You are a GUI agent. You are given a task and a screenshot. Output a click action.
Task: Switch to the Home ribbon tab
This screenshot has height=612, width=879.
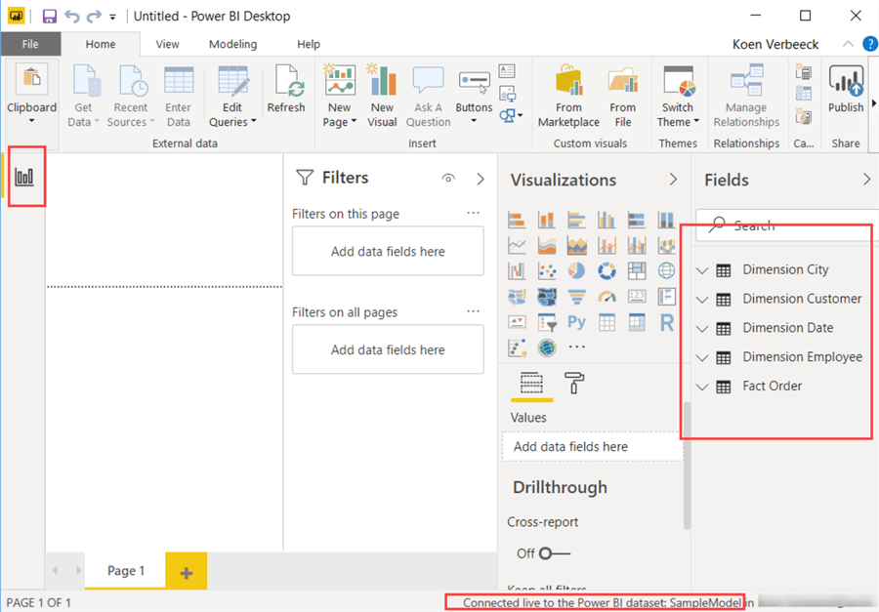101,44
